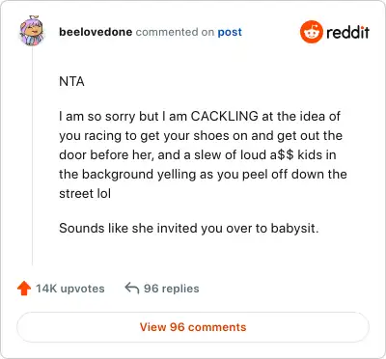Click the "reddit" wordmark text
This screenshot has width=386, height=359.
tap(347, 32)
